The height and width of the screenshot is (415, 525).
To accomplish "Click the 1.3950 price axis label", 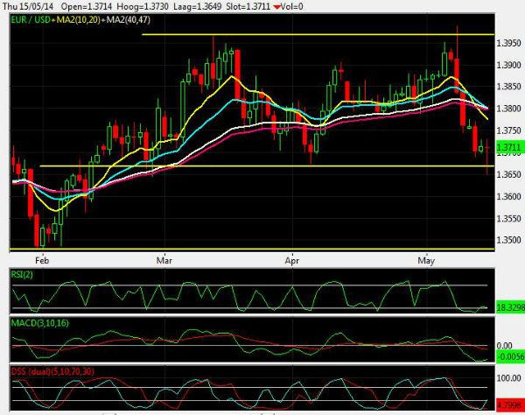I will tap(509, 43).
